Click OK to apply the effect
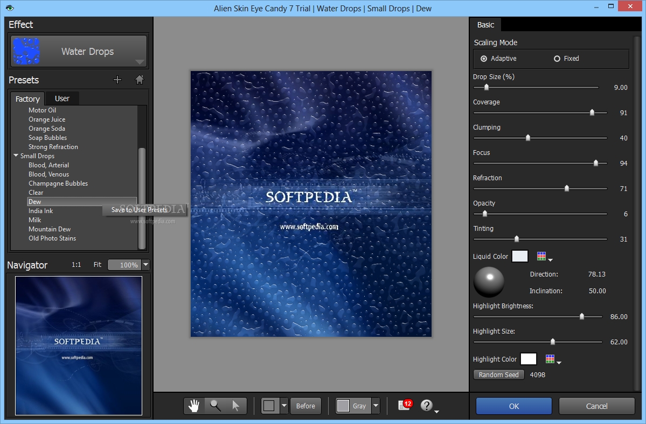This screenshot has height=424, width=646. (514, 406)
